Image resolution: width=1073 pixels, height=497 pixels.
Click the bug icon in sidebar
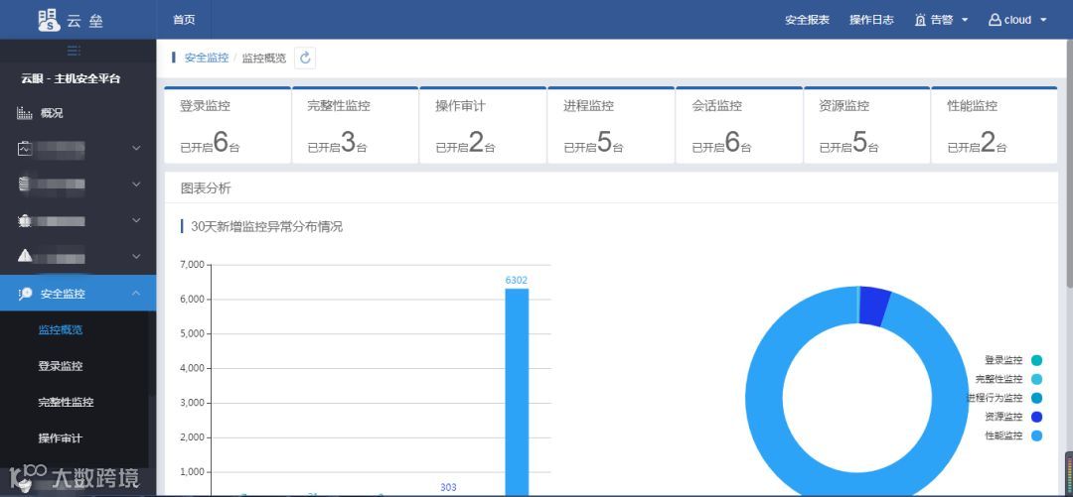(25, 220)
